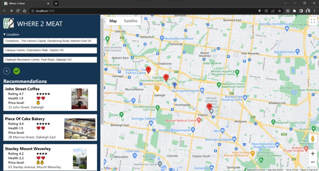Go back in browser history
Screen dimensions: 319x171
(x=4, y=11)
